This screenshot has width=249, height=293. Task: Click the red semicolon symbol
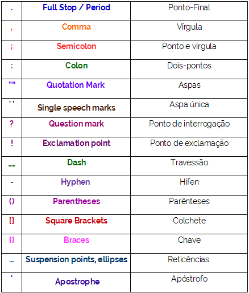coord(12,46)
